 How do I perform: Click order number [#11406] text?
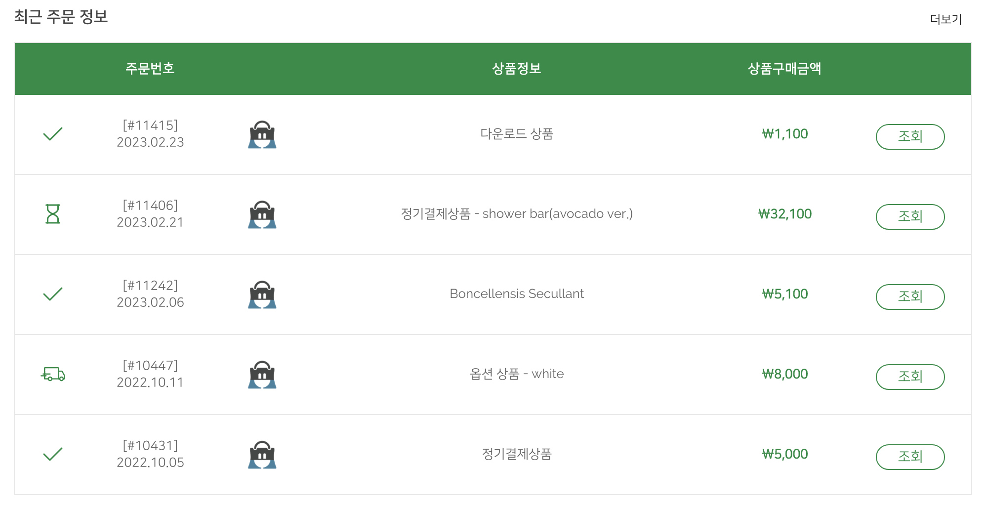tap(150, 206)
